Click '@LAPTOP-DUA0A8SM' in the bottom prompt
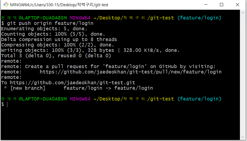Image resolution: width=247 pixels, height=141 pixels. 43,99
